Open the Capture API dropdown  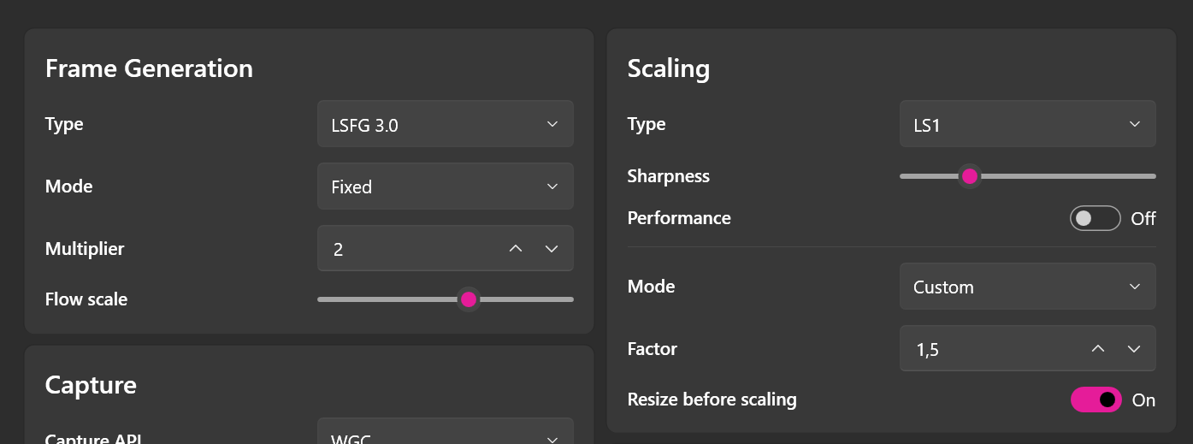[x=445, y=436]
